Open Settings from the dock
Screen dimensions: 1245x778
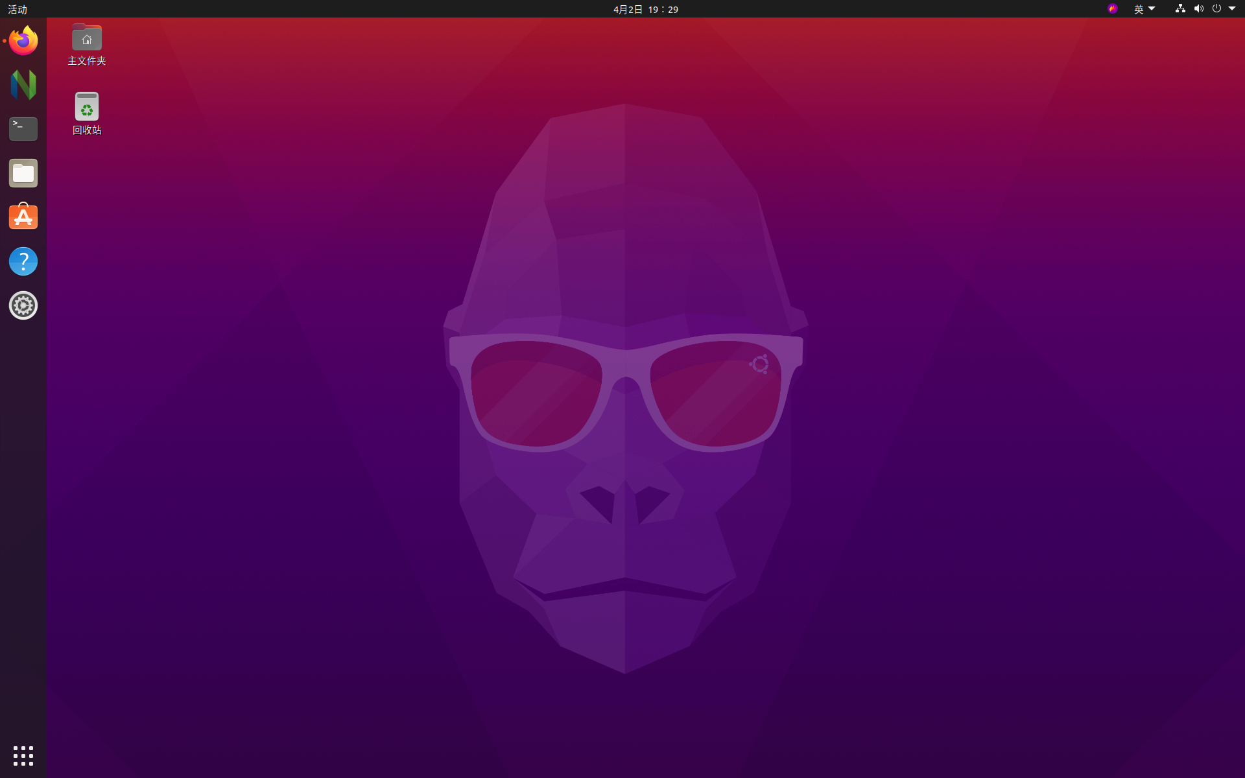[x=23, y=305]
